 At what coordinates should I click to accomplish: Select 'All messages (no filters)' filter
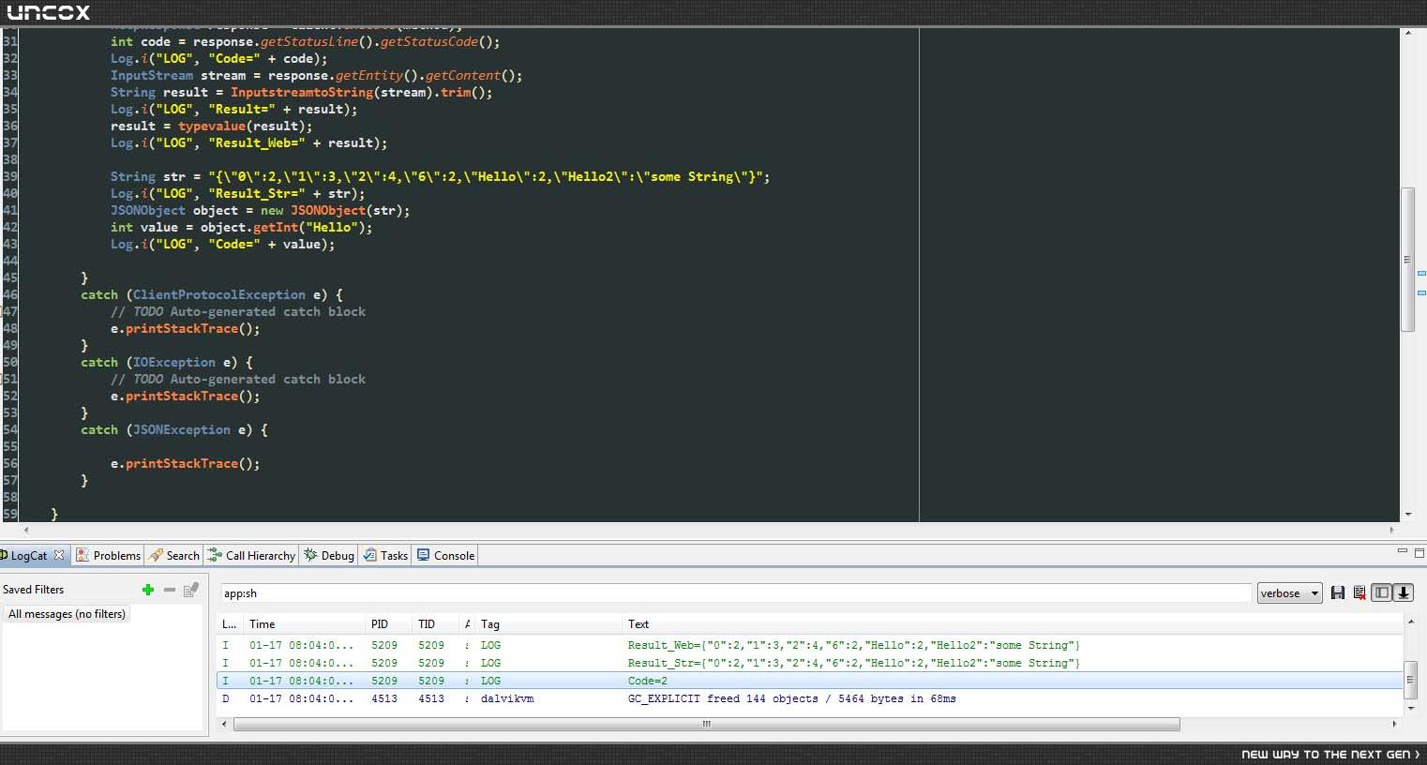67,614
